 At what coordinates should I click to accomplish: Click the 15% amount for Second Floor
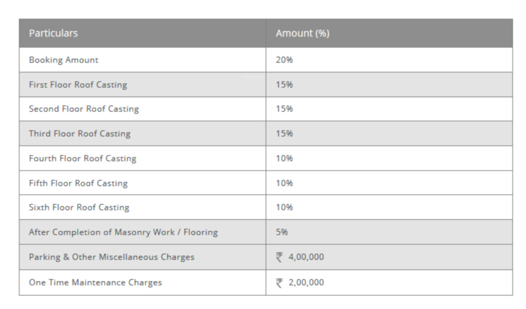pos(284,109)
